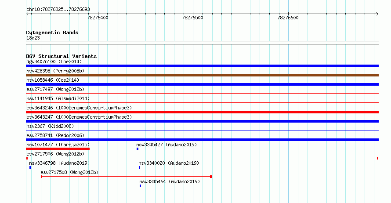Click the 18q23 cytogenetic band line
The height and width of the screenshot is (203, 391).
pos(202,43)
